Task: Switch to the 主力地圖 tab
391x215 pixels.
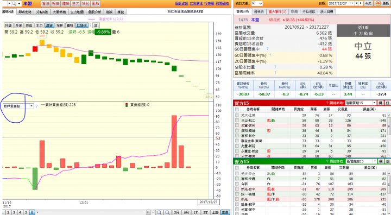Action: (x=77, y=12)
